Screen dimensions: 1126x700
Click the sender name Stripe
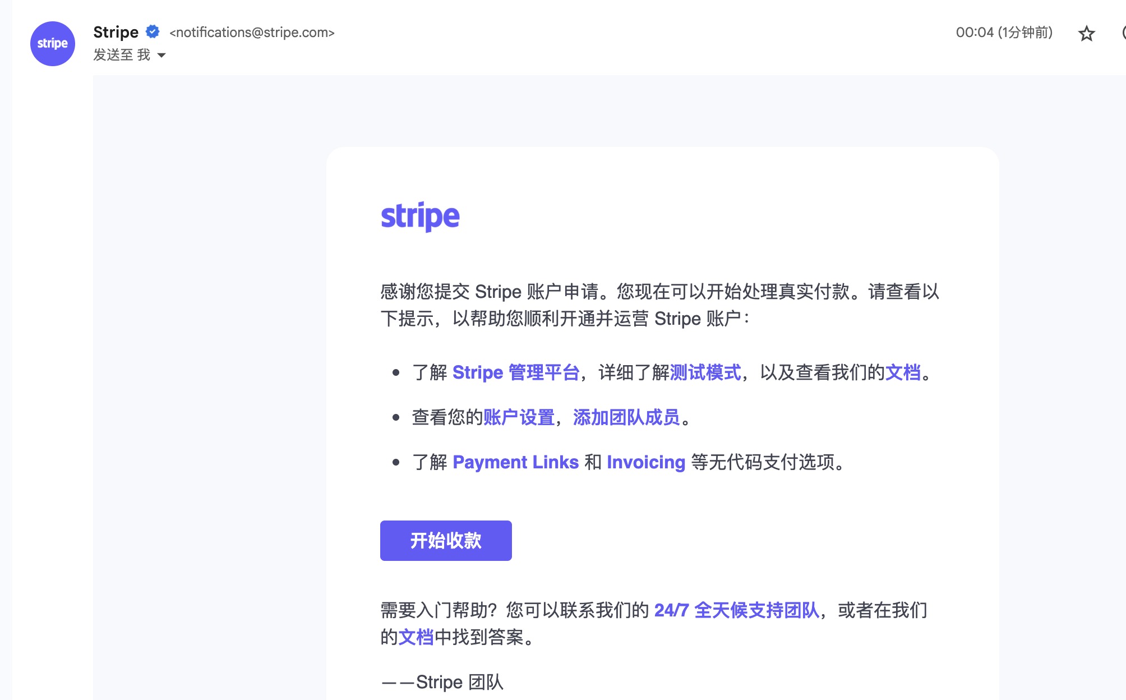pyautogui.click(x=116, y=32)
